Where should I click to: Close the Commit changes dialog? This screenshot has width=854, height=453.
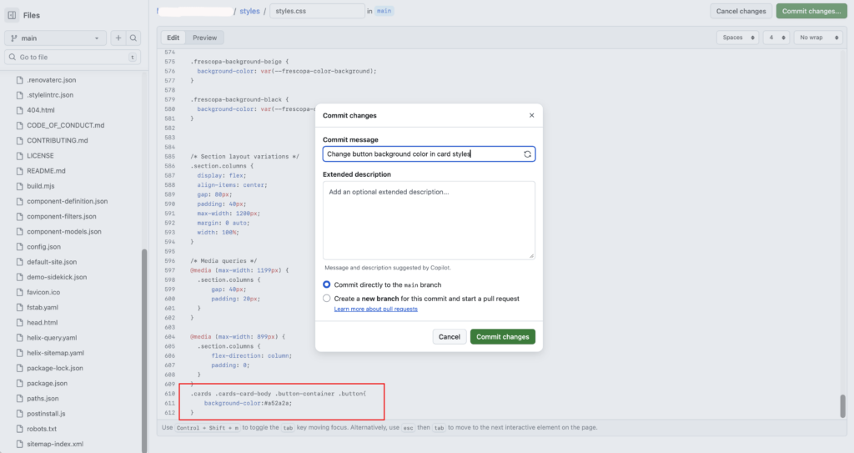531,116
